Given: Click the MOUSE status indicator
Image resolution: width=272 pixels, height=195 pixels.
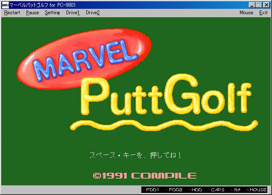Looking at the screenshot, I should point(256,190).
